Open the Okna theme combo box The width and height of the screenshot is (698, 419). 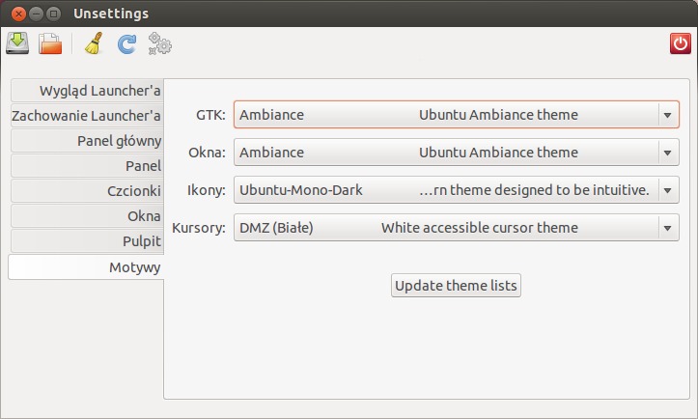[457, 153]
